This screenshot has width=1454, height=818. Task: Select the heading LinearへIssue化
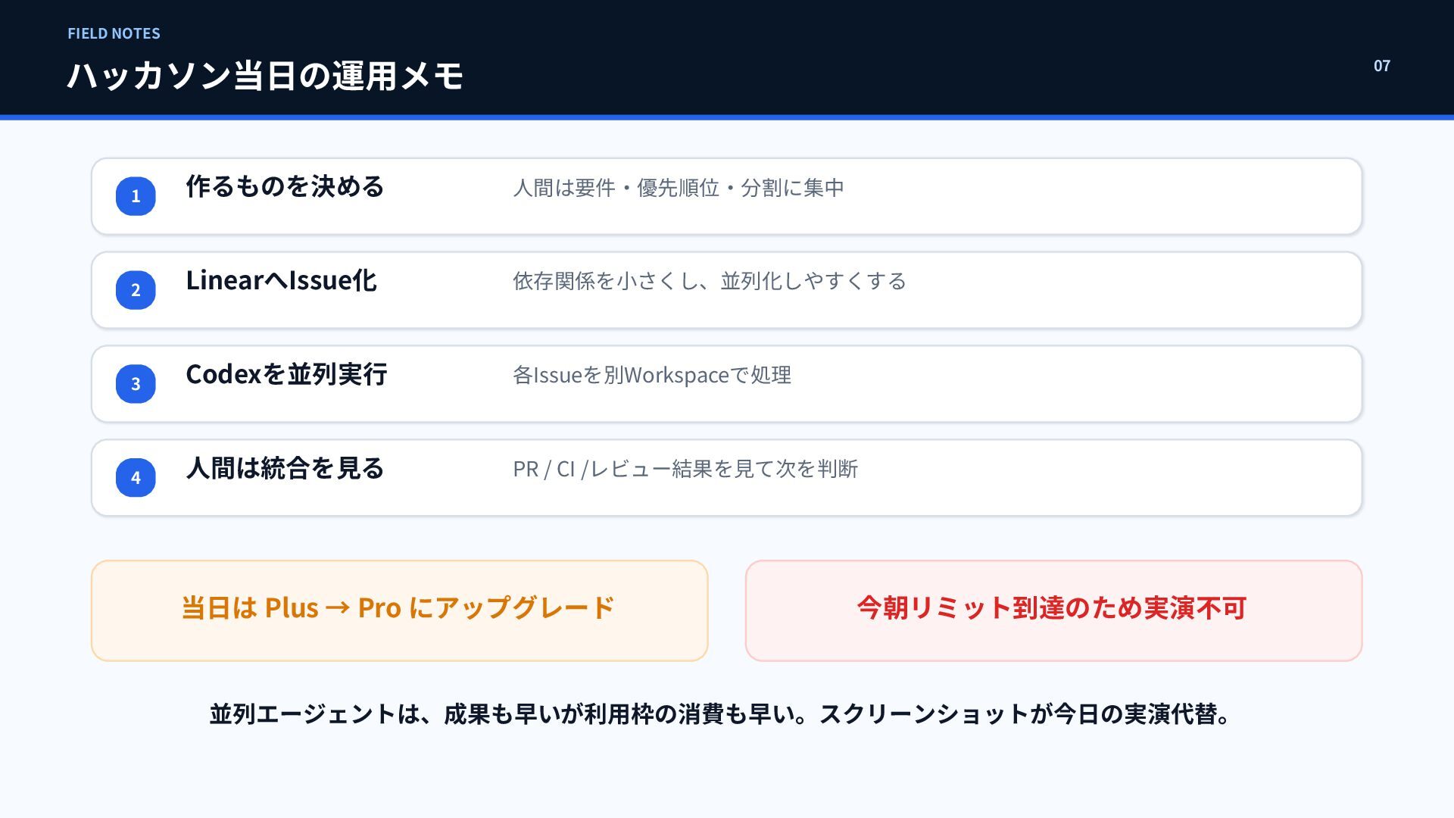(281, 280)
